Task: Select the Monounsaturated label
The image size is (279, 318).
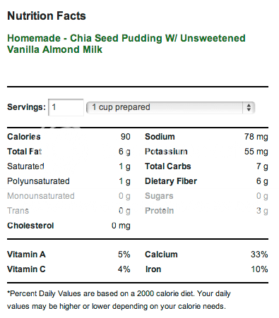Action: pyautogui.click(x=41, y=196)
